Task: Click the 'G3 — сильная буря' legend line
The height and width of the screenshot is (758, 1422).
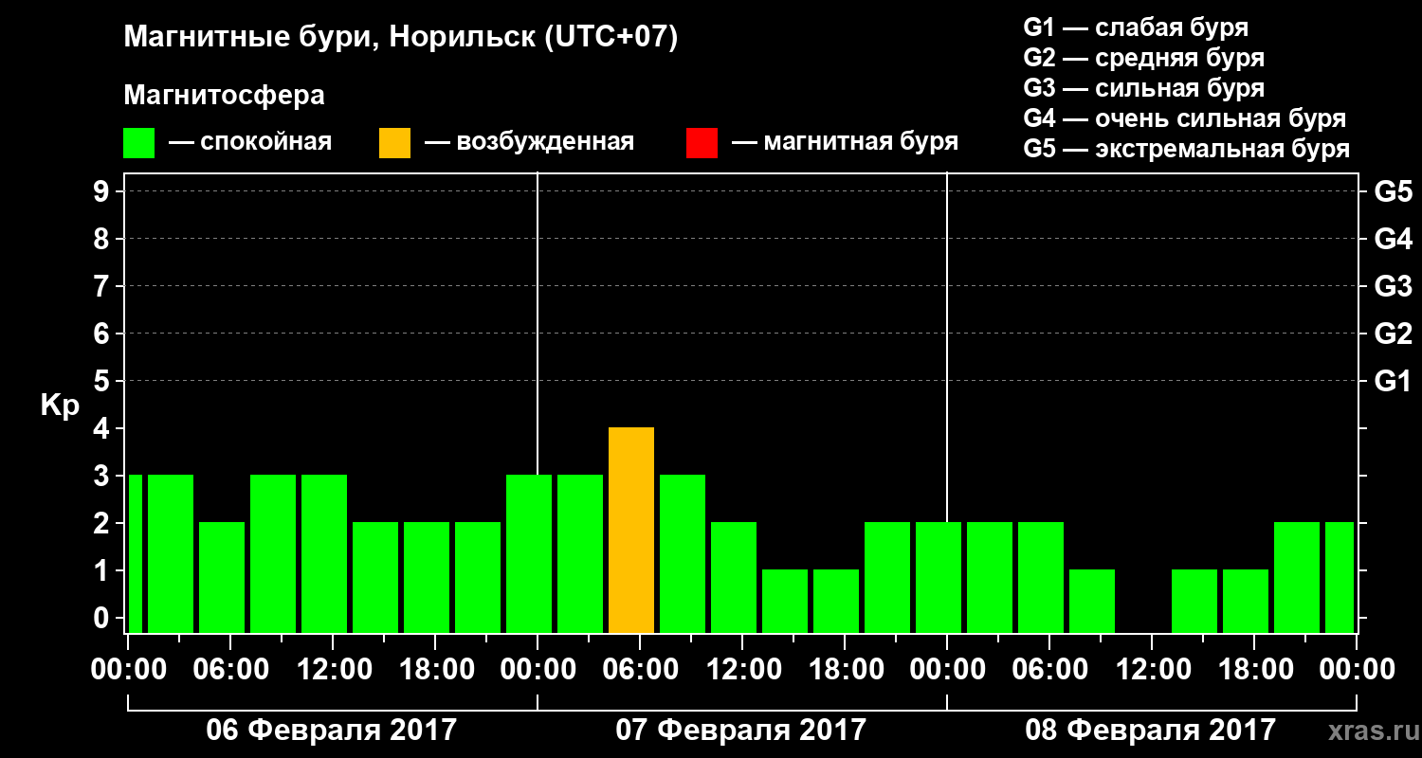Action: point(1143,88)
